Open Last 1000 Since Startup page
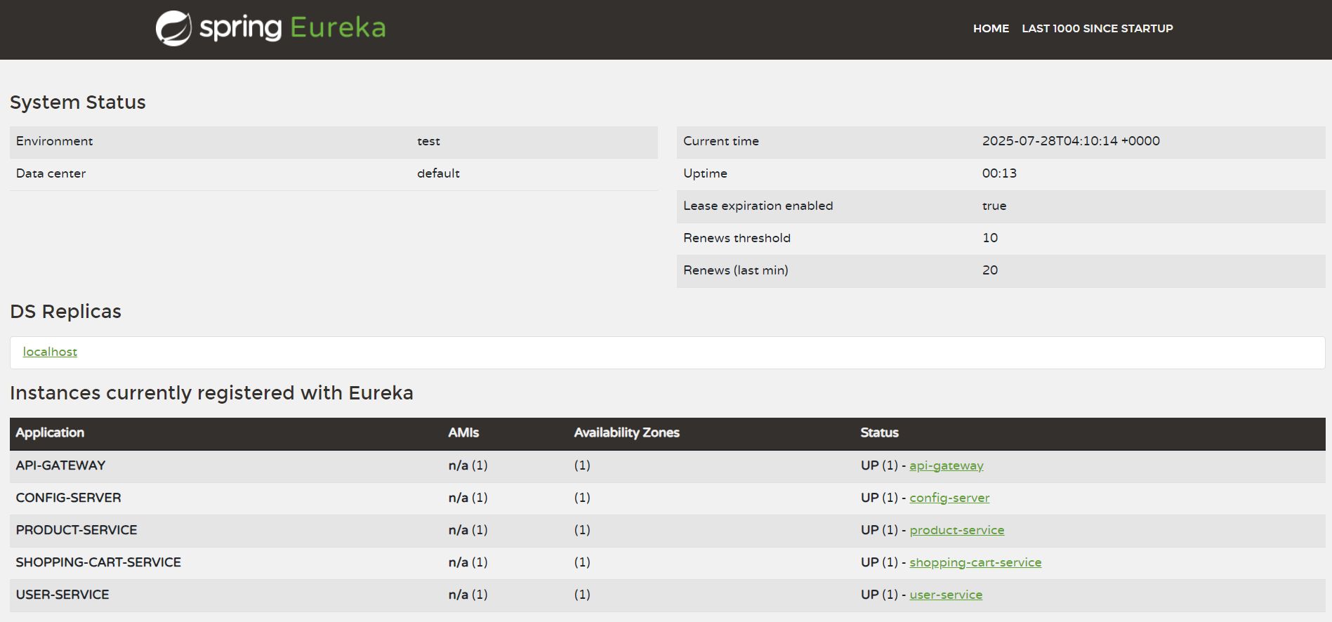The width and height of the screenshot is (1332, 622). (1097, 29)
